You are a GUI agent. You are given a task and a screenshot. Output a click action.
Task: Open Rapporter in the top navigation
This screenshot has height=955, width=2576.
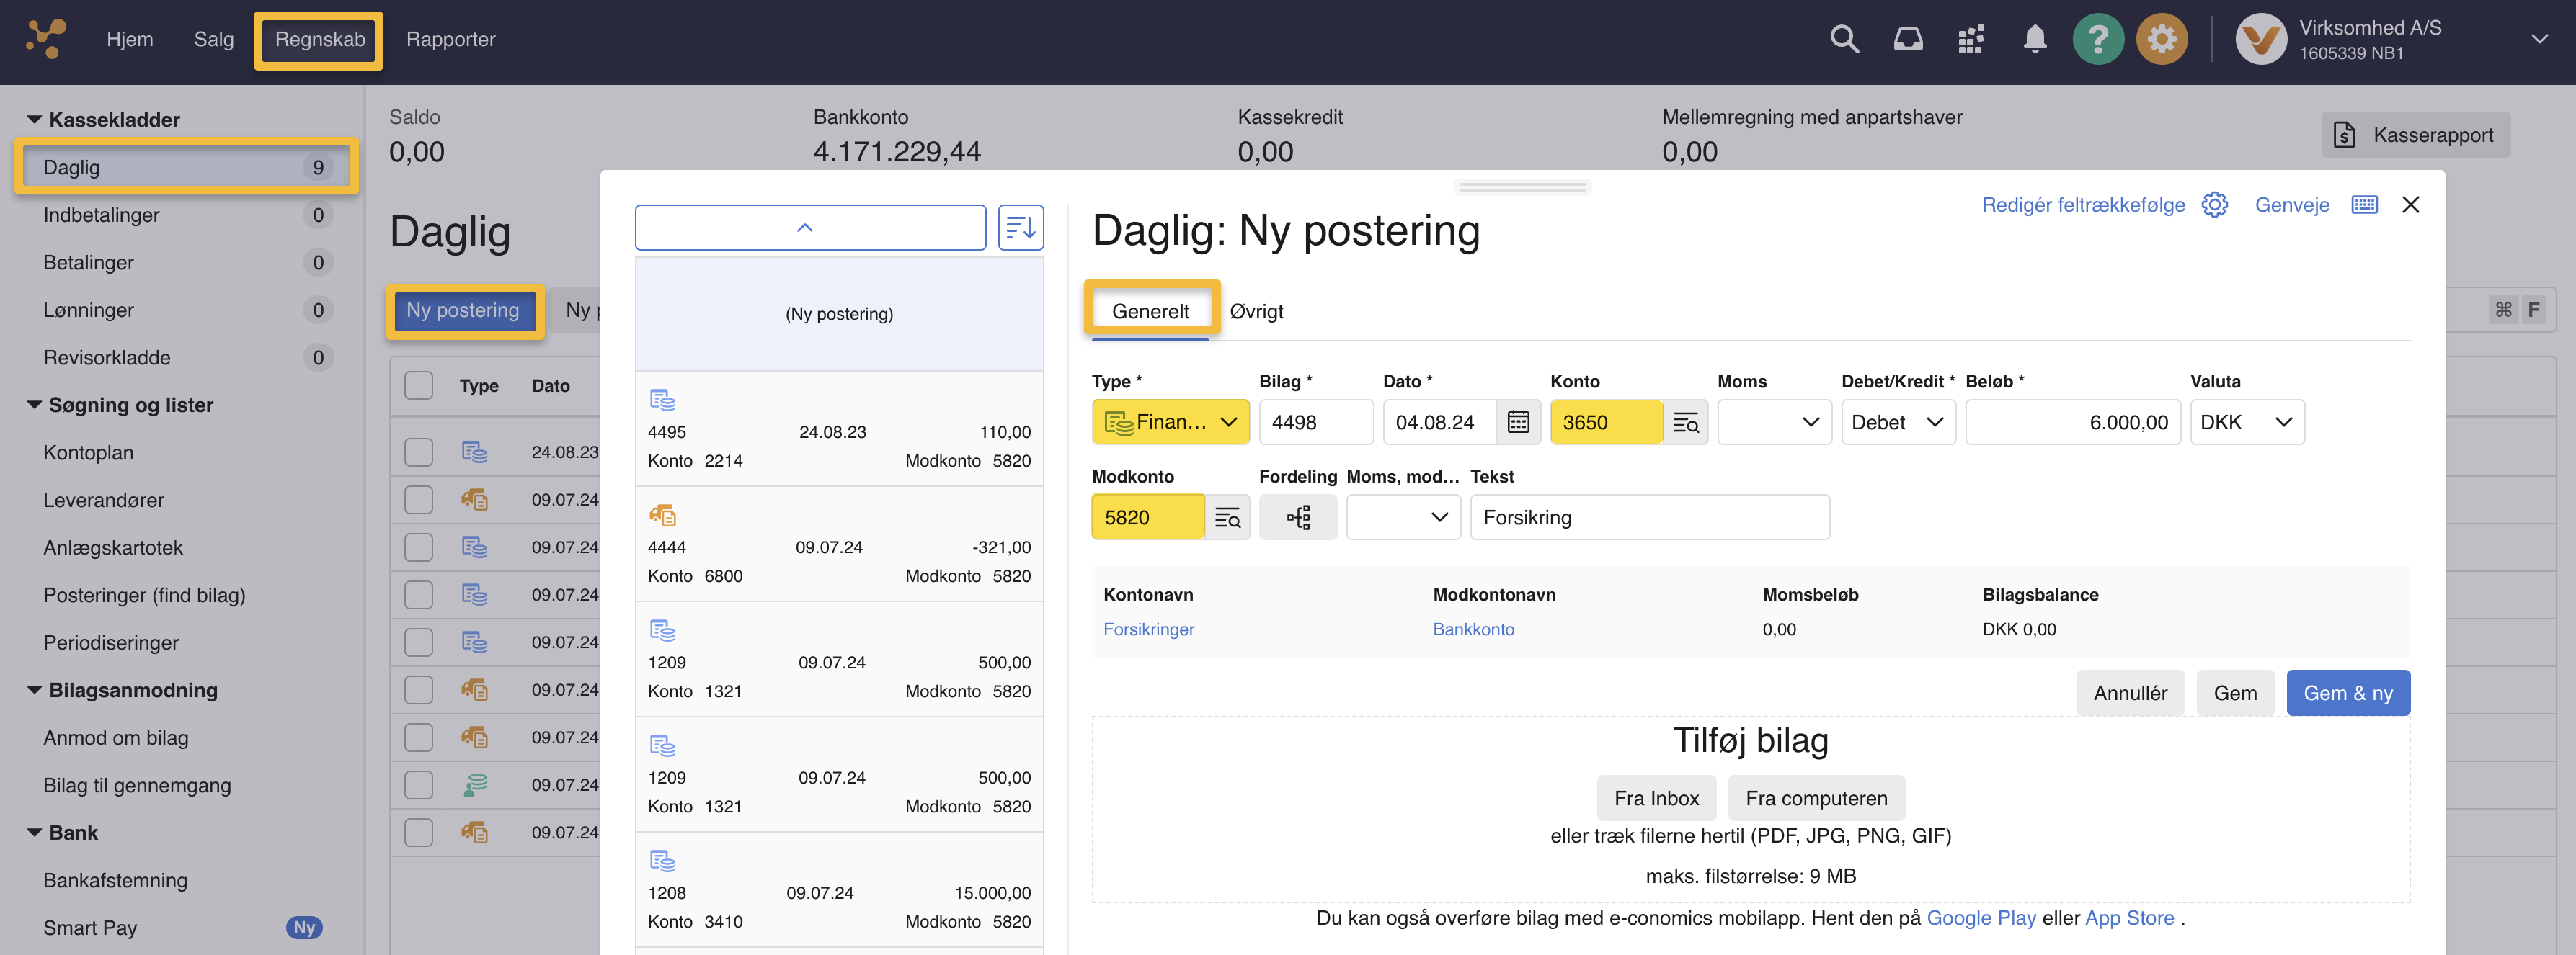click(x=450, y=39)
